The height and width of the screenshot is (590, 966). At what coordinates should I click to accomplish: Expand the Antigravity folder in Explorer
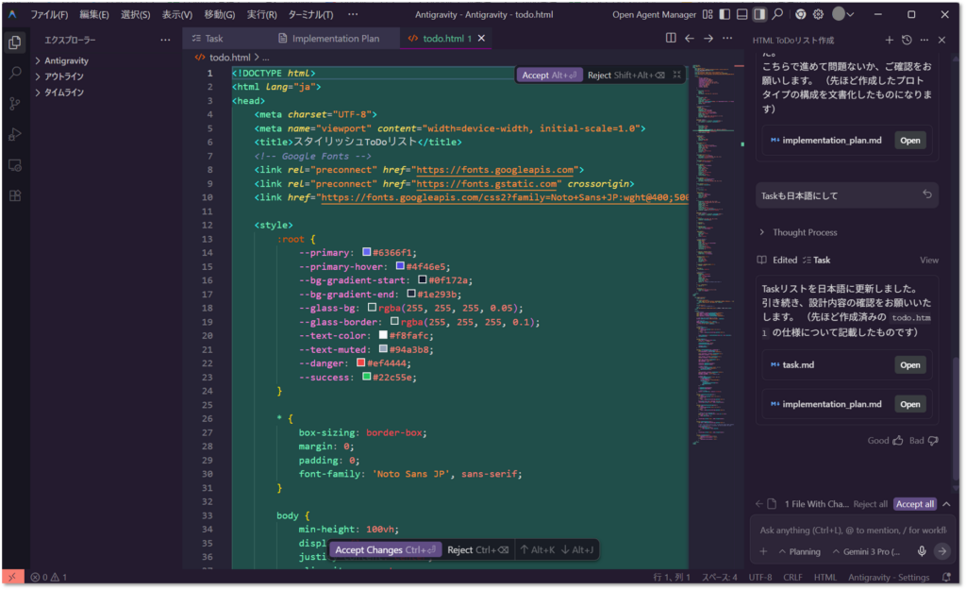pyautogui.click(x=66, y=61)
